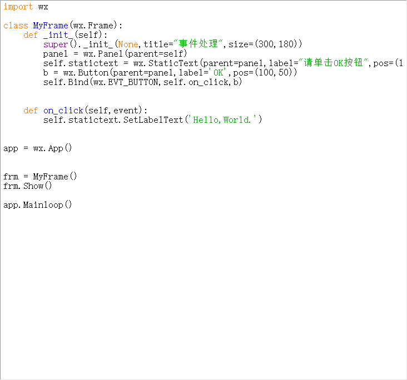Click the 'Hello,World.' string literal
This screenshot has width=407, height=380.
(x=222, y=120)
